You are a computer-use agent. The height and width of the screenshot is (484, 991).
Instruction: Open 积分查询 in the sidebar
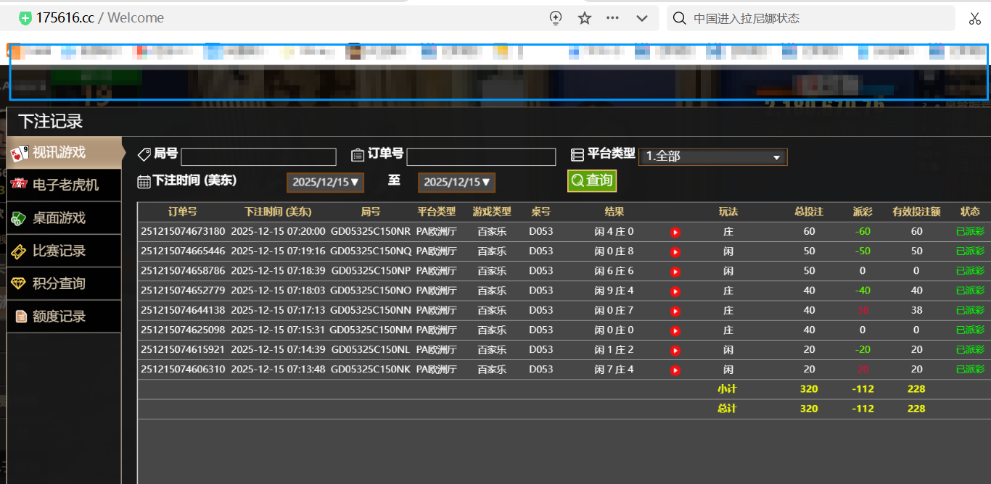click(x=64, y=284)
